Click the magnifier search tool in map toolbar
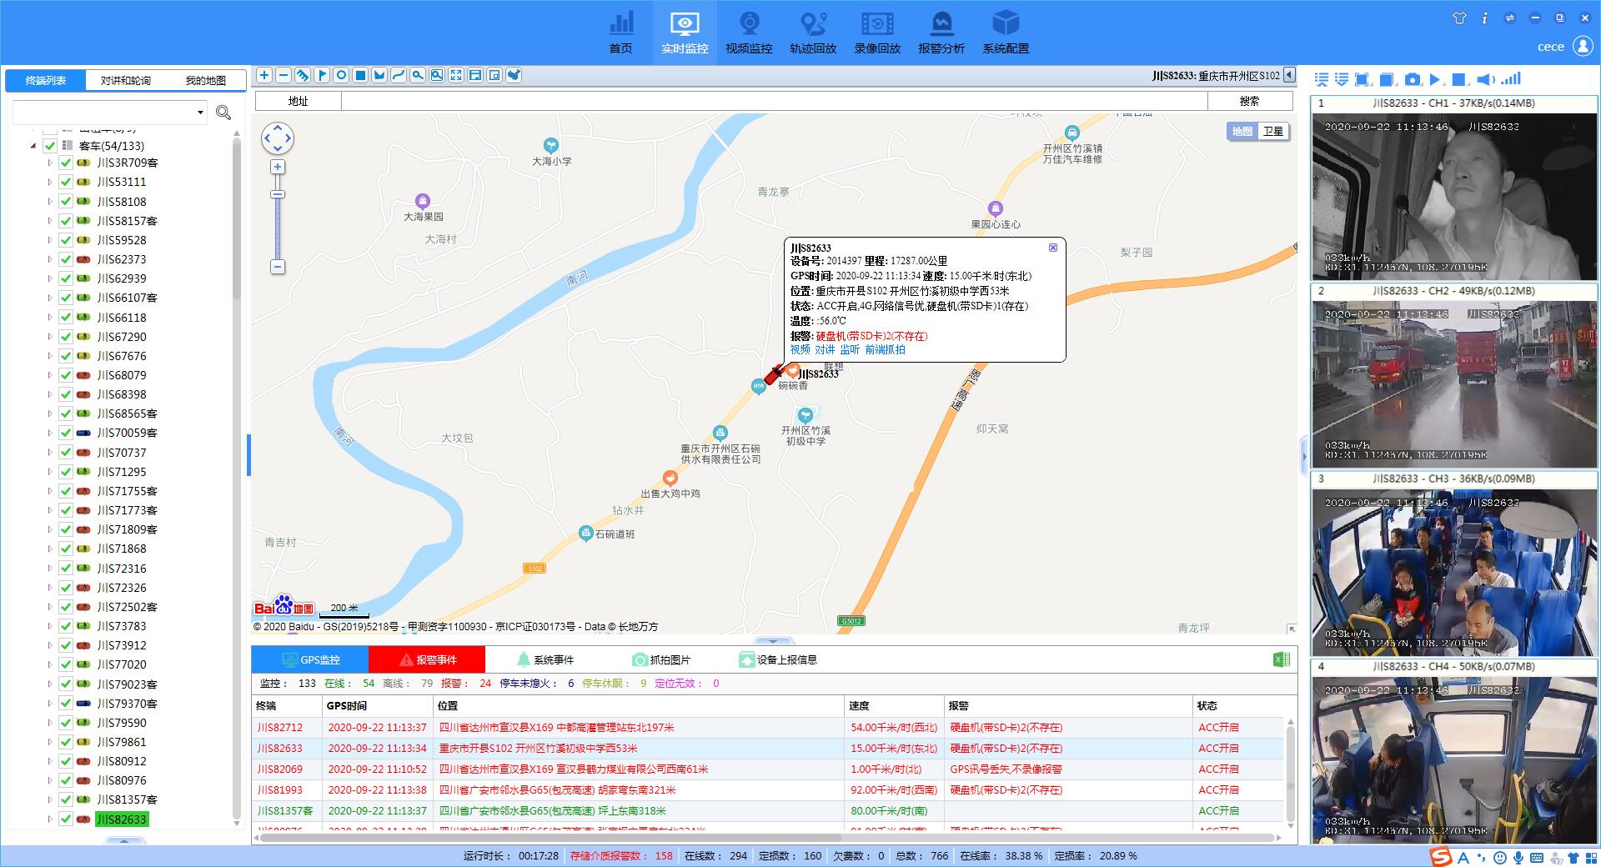 coord(418,75)
